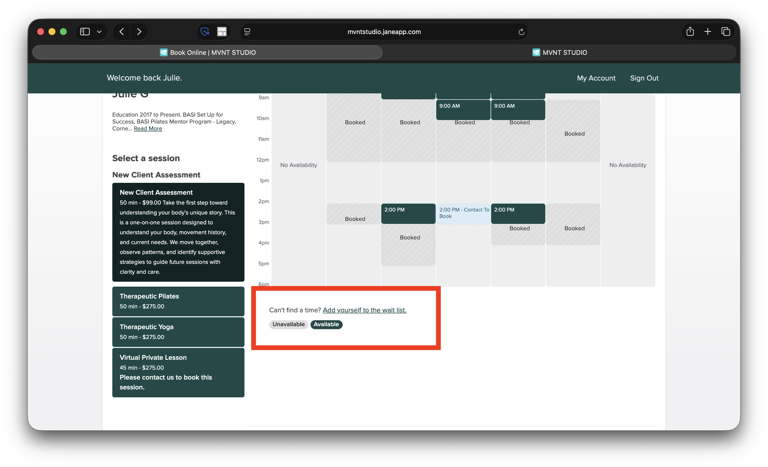Screen dimensions: 768x467
Task: Switch to the MVNT STUDIO tab
Action: tap(559, 52)
